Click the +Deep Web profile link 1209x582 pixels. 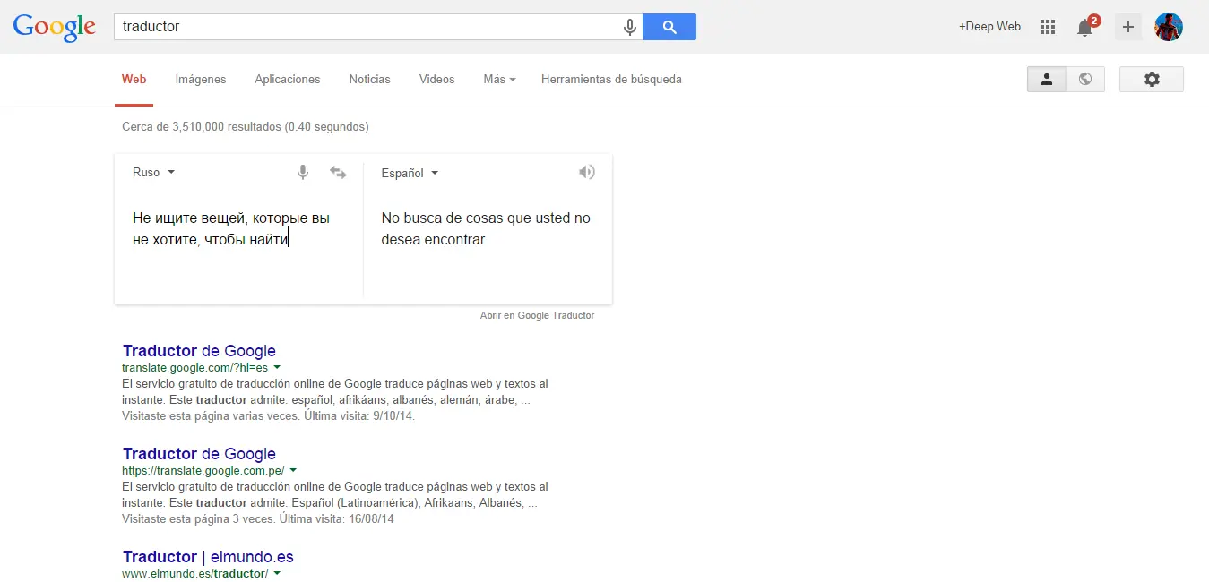(989, 27)
